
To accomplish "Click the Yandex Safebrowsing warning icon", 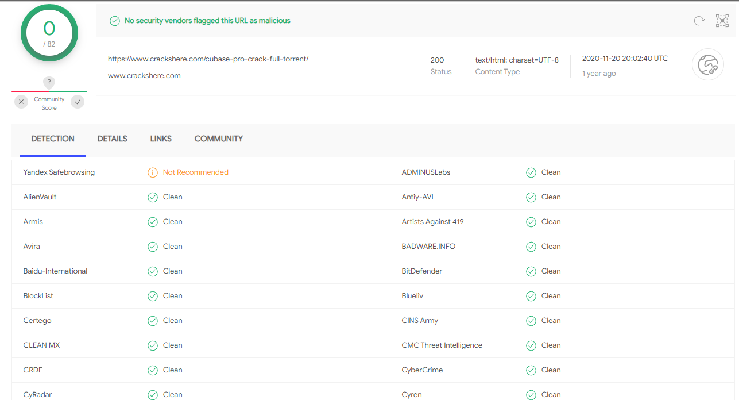I will [x=153, y=172].
